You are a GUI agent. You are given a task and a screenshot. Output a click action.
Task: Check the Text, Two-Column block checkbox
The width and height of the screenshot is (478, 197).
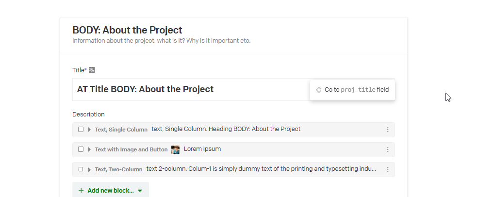point(81,169)
